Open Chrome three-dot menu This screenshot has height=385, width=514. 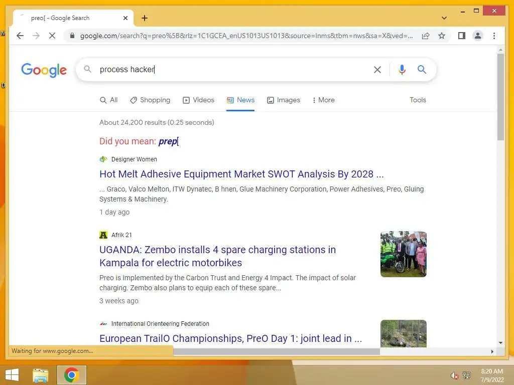(x=494, y=36)
